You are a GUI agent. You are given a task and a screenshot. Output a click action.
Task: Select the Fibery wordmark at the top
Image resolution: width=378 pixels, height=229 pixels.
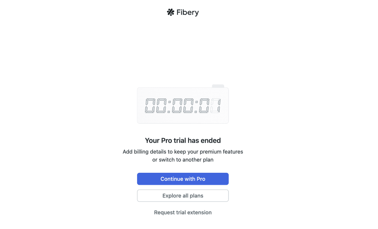pos(188,12)
